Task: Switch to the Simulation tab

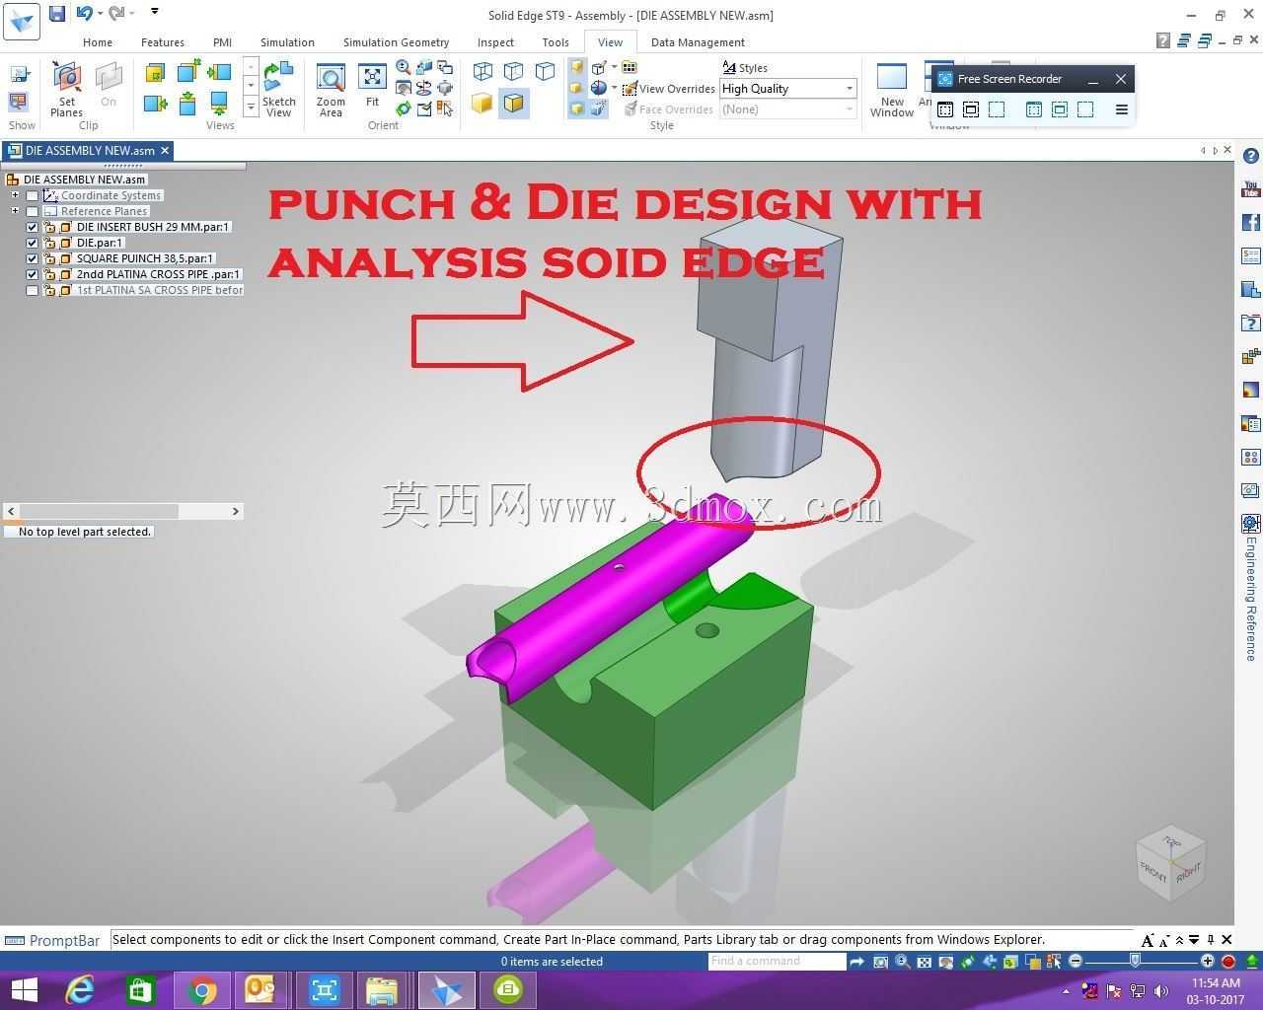Action: [x=287, y=42]
